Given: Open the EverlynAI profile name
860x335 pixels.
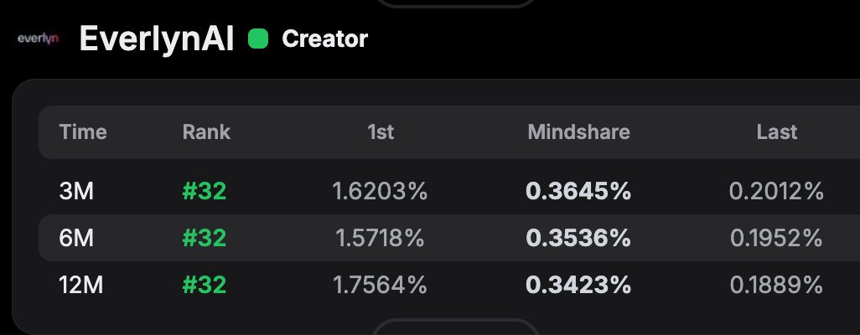Looking at the screenshot, I should tap(158, 39).
